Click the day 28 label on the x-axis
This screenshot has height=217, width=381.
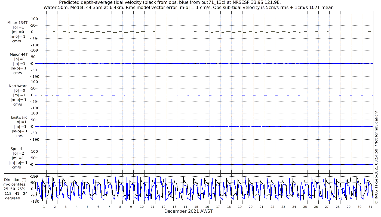point(338,207)
